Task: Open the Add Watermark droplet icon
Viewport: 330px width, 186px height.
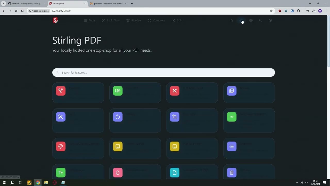Action: pos(118,173)
